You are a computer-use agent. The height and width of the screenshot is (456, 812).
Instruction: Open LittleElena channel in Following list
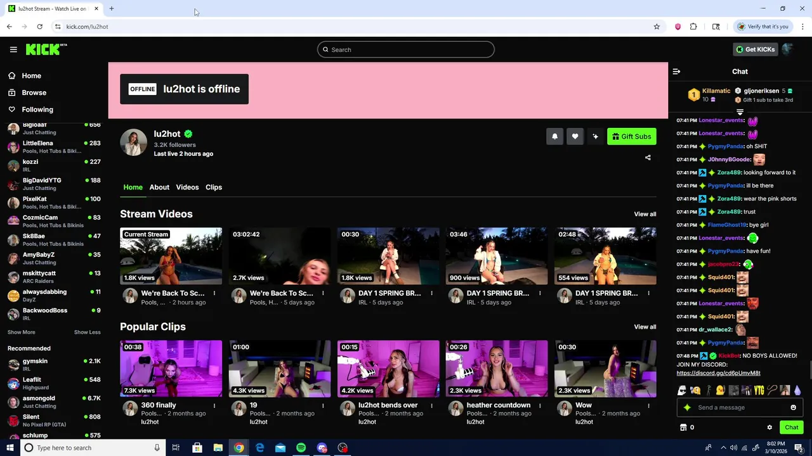[54, 147]
